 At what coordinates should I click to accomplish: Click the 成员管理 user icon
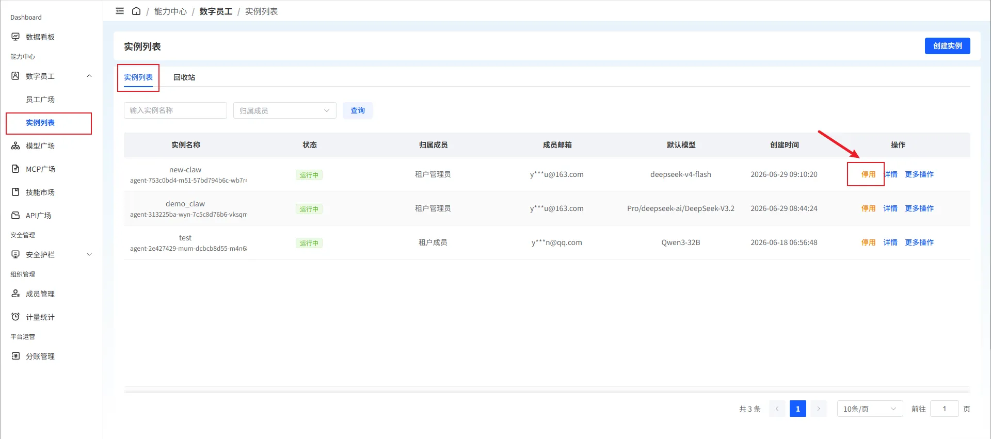[15, 294]
